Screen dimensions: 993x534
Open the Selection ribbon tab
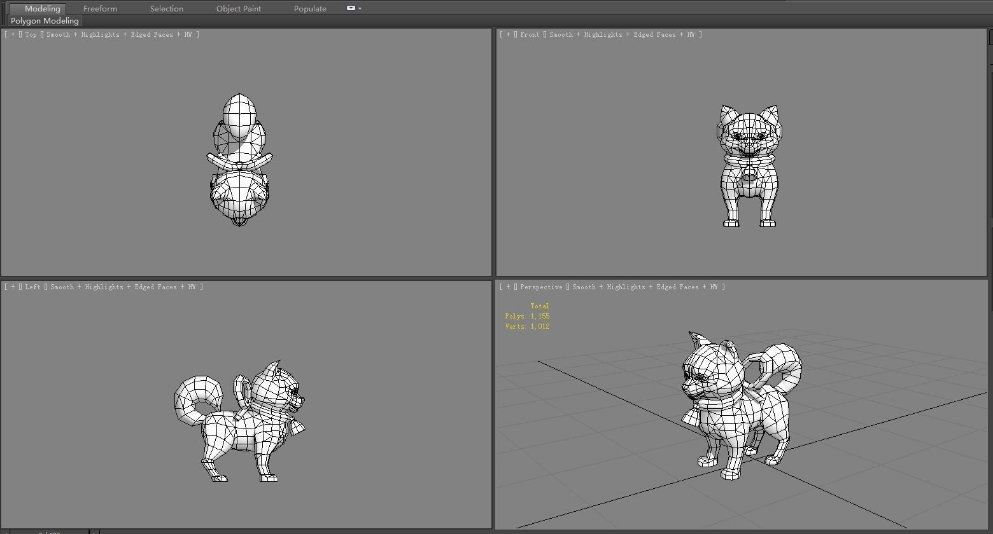167,8
